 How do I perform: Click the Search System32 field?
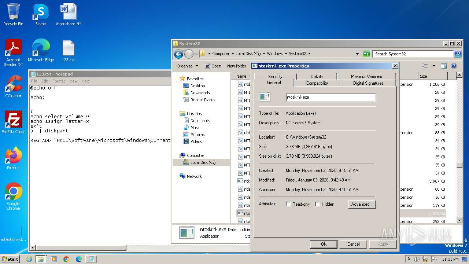click(413, 54)
